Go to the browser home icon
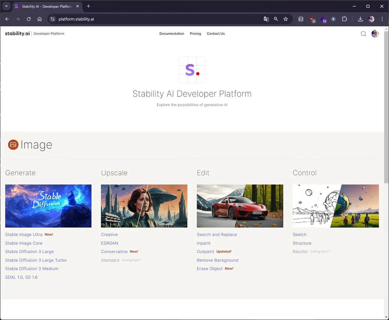Screen dimensions: 389x320 tap(40, 19)
